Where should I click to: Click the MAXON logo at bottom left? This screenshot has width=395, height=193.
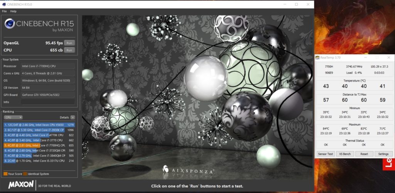point(21,185)
